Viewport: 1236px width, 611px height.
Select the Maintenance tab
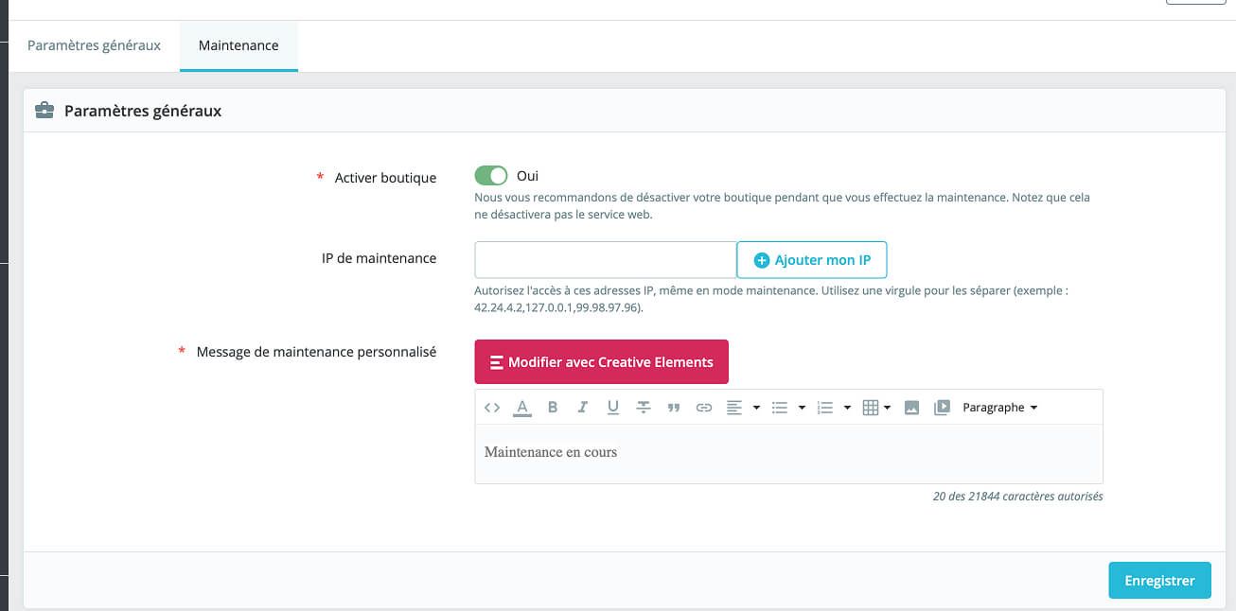[238, 45]
